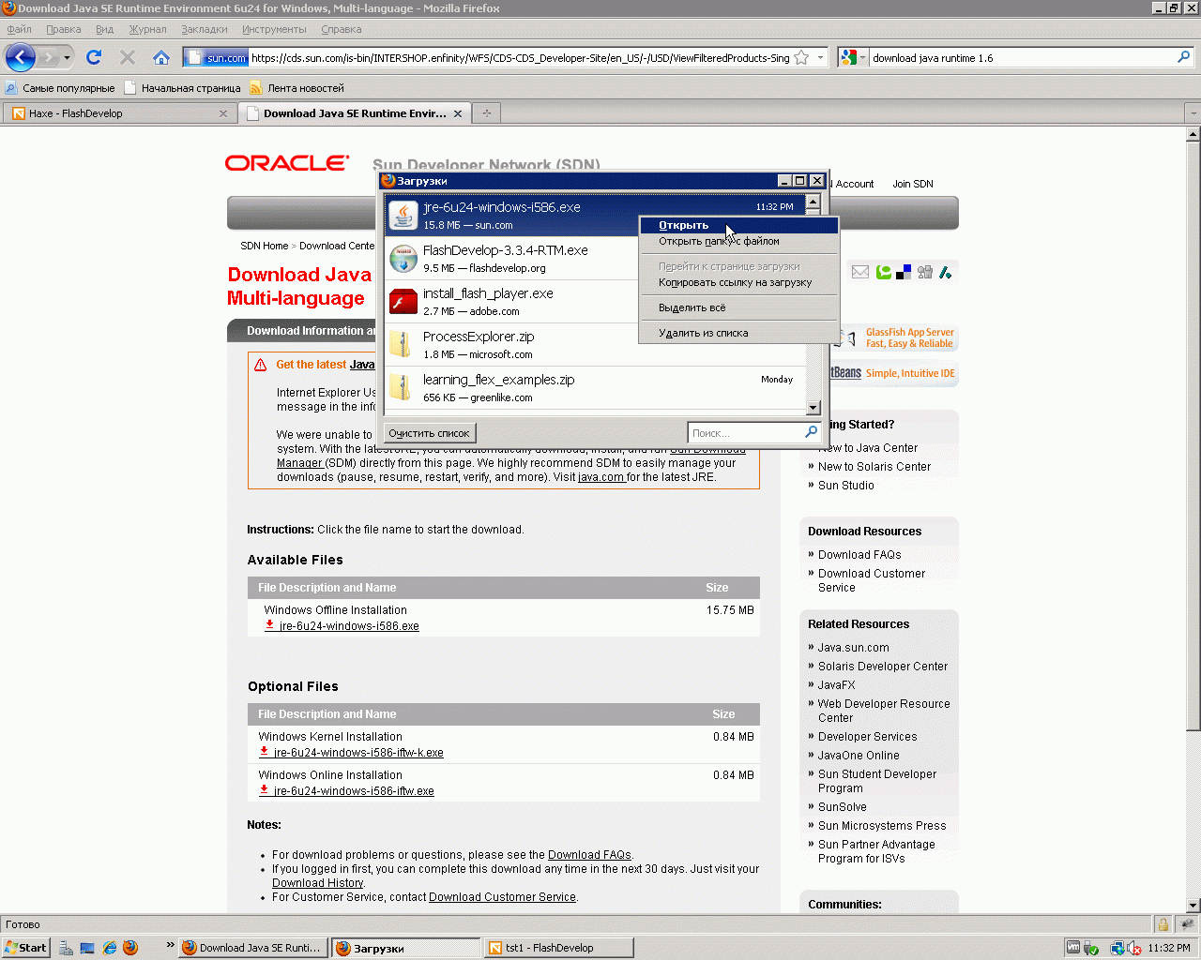Image resolution: width=1201 pixels, height=960 pixels.
Task: Open the Лента новостей feed bookmark
Action: coord(296,88)
